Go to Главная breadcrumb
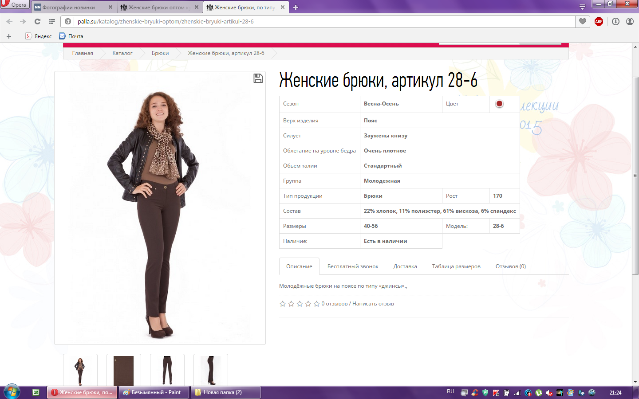639x399 pixels. [83, 53]
